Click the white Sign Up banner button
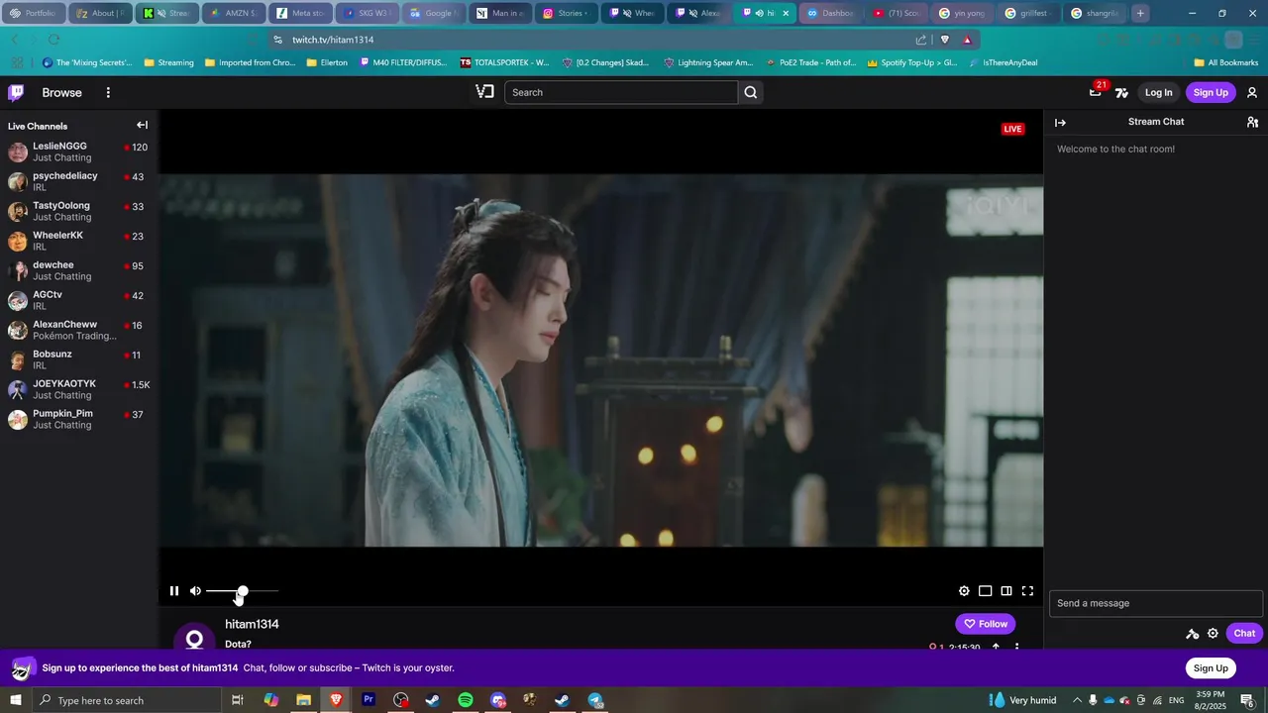 tap(1211, 667)
